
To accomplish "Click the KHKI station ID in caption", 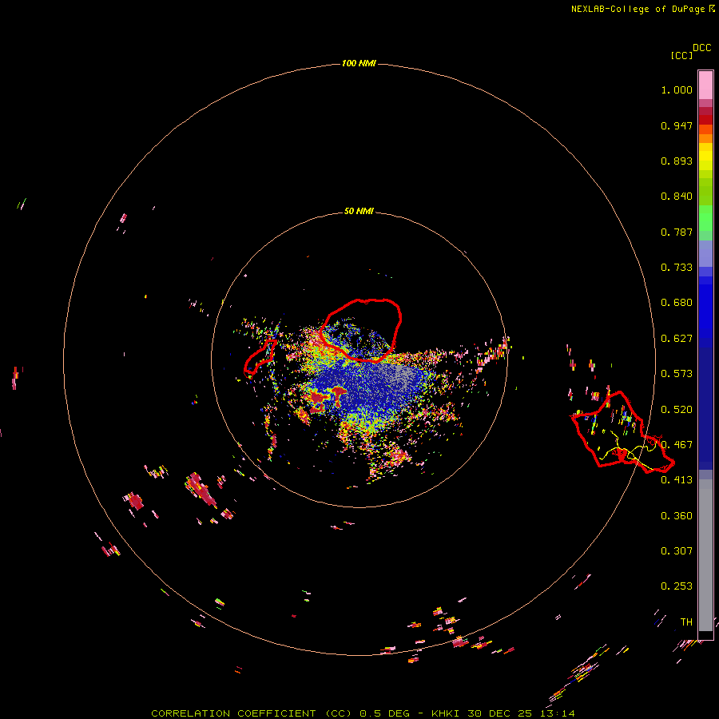I will [x=445, y=713].
